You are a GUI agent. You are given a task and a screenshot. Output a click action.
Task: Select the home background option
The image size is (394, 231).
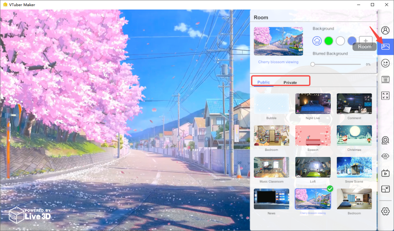point(317,41)
